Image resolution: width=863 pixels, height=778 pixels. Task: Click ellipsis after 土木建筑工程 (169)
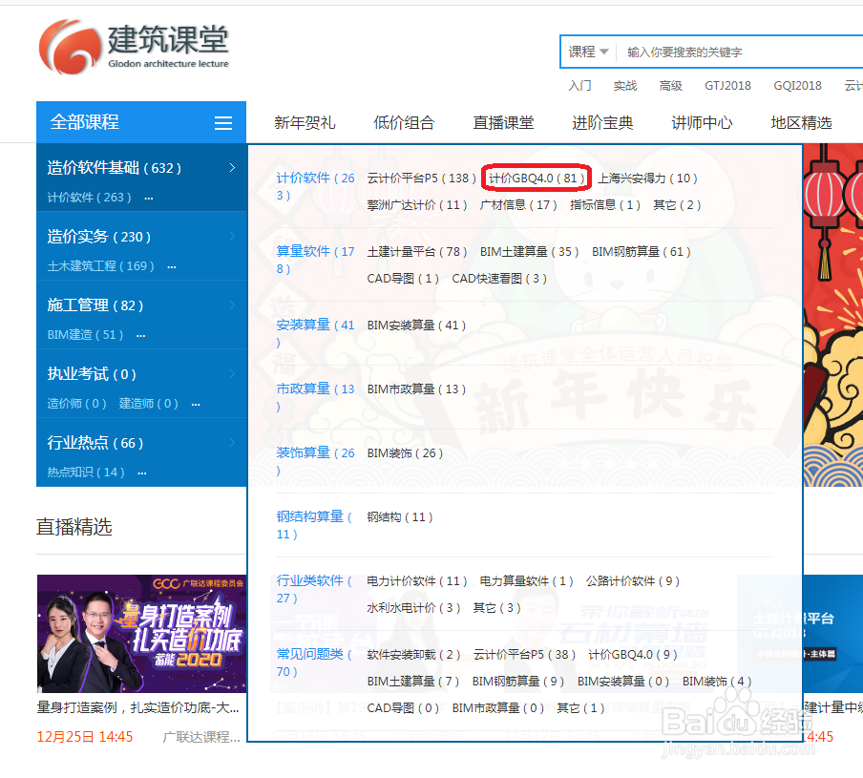pyautogui.click(x=172, y=267)
